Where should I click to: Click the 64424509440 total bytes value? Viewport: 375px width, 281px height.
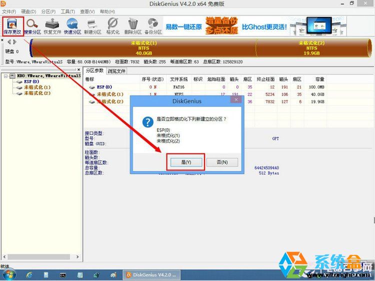click(x=266, y=168)
